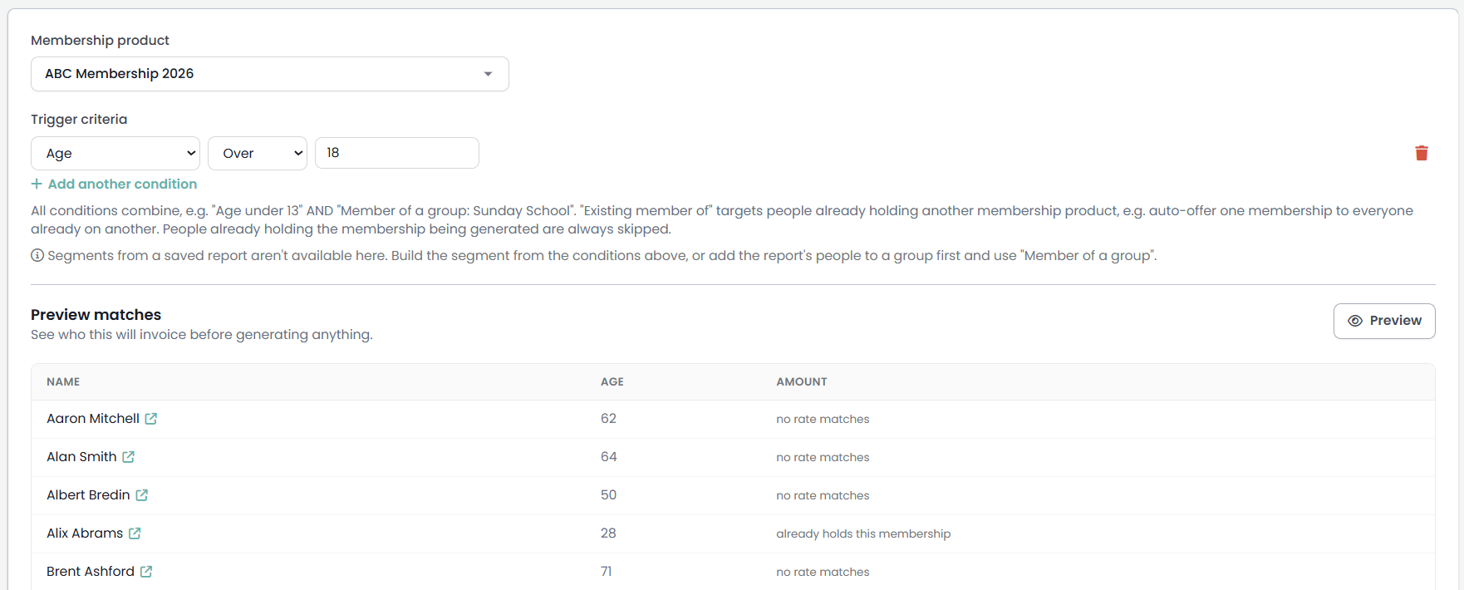Click the plus icon for adding condition
This screenshot has width=1464, height=590.
click(x=37, y=184)
